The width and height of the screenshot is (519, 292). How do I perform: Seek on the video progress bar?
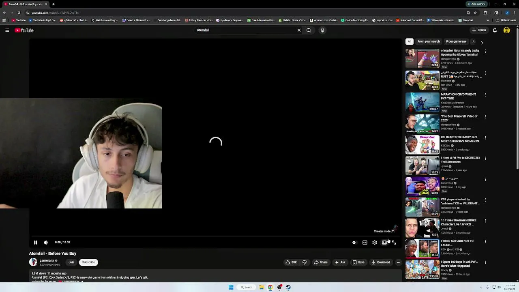coord(215,236)
